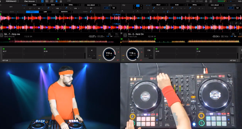Halve deck 2 beat jump size with left arrow

pos(147,55)
